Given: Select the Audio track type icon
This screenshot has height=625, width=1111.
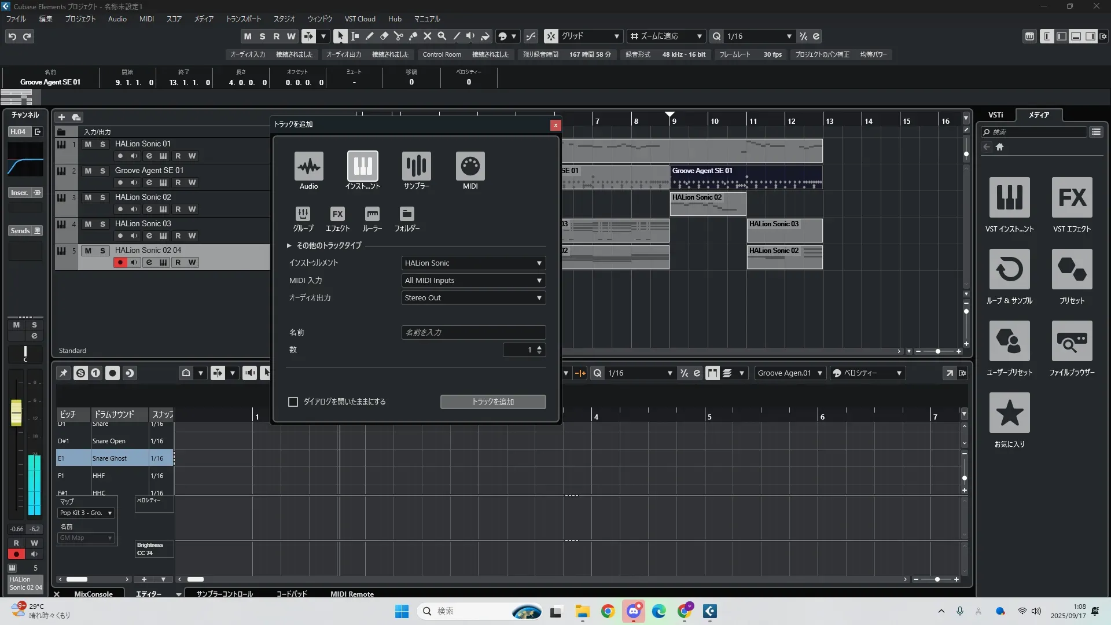Looking at the screenshot, I should pos(308,166).
